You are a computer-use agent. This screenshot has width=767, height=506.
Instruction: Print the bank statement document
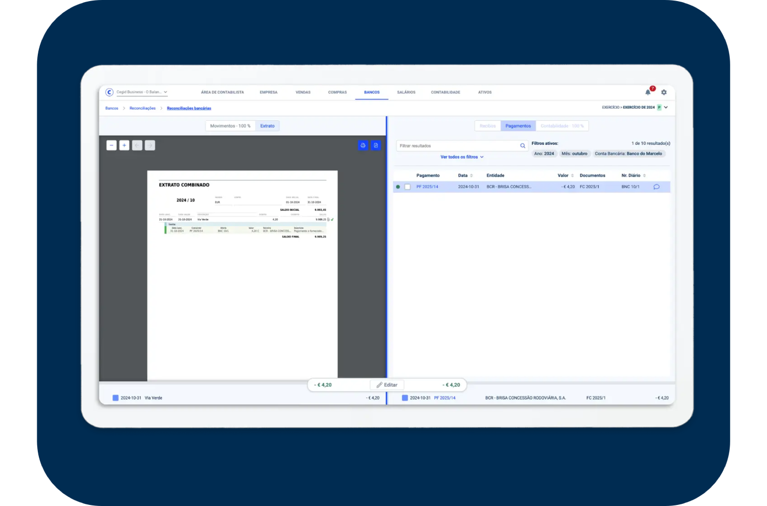pos(363,145)
